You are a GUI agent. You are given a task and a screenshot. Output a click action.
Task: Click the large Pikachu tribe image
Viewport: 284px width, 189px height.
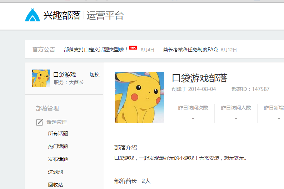click(x=139, y=97)
